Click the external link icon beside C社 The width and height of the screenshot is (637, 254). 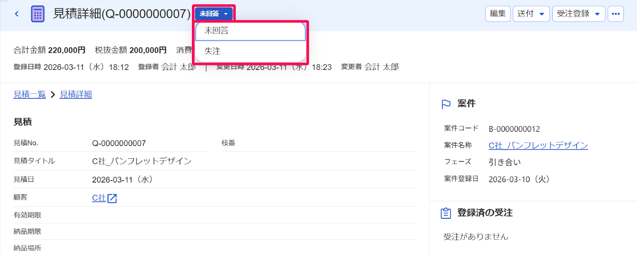pos(112,198)
